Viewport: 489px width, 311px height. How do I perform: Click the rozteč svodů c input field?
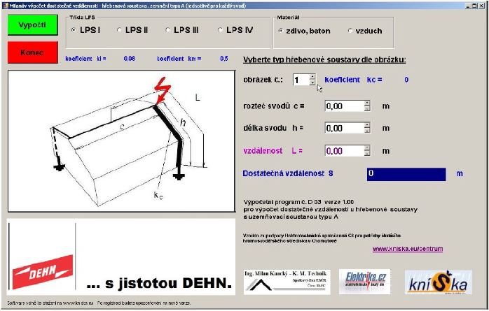click(344, 106)
